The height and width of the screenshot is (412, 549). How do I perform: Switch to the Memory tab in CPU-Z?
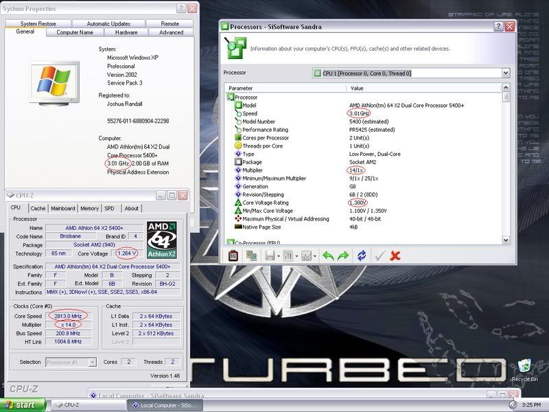[90, 209]
